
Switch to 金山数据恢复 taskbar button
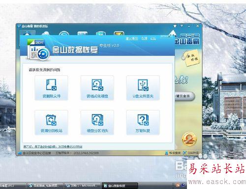120,186
